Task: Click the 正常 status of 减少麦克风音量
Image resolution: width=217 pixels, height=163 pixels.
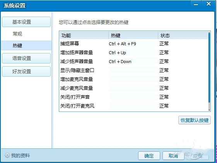Action: tap(164, 88)
